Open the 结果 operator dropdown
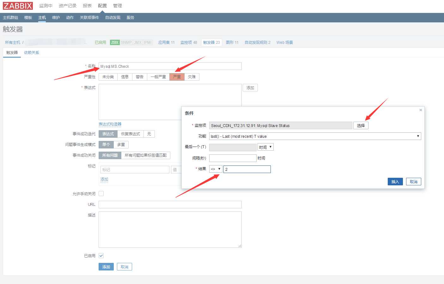The height and width of the screenshot is (284, 444). [x=216, y=169]
